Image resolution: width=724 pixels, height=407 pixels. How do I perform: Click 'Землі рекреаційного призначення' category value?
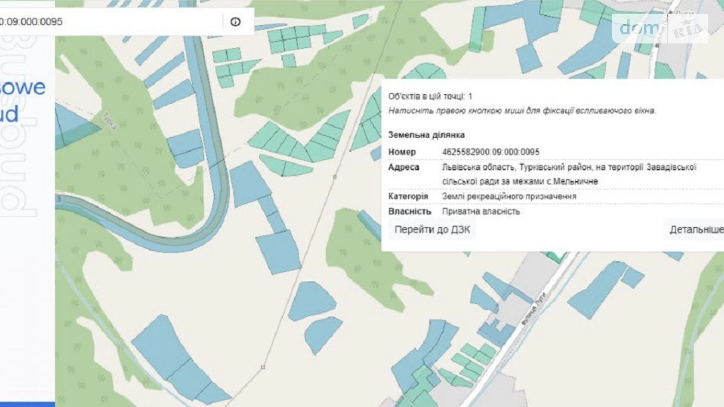509,196
